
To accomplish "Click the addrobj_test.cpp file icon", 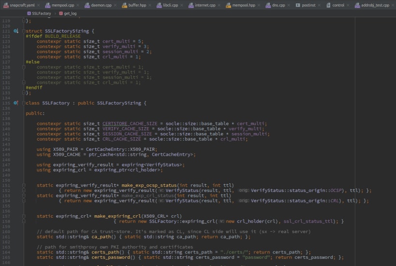I will coord(357,5).
